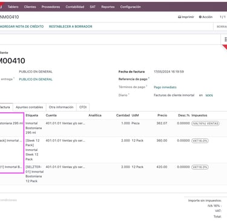Viewport: 227px width, 221px height.
Task: Click VAT 16.0% tag in Sleek 12 Pack row
Action: tap(200, 141)
